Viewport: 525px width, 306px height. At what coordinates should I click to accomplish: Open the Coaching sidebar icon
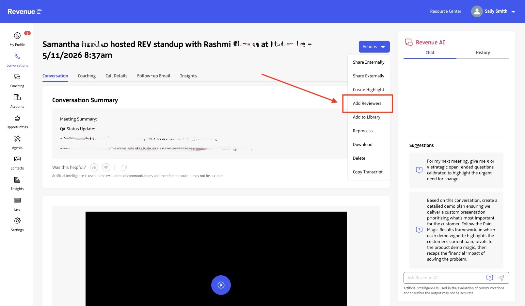17,77
